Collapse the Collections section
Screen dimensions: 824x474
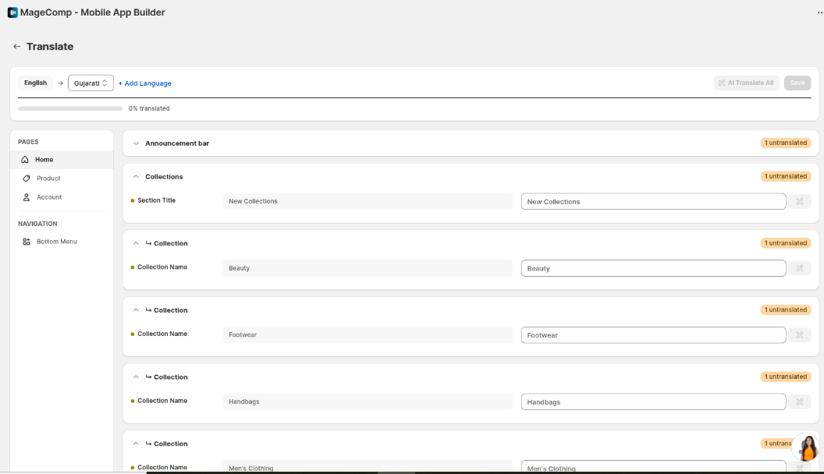(x=136, y=177)
